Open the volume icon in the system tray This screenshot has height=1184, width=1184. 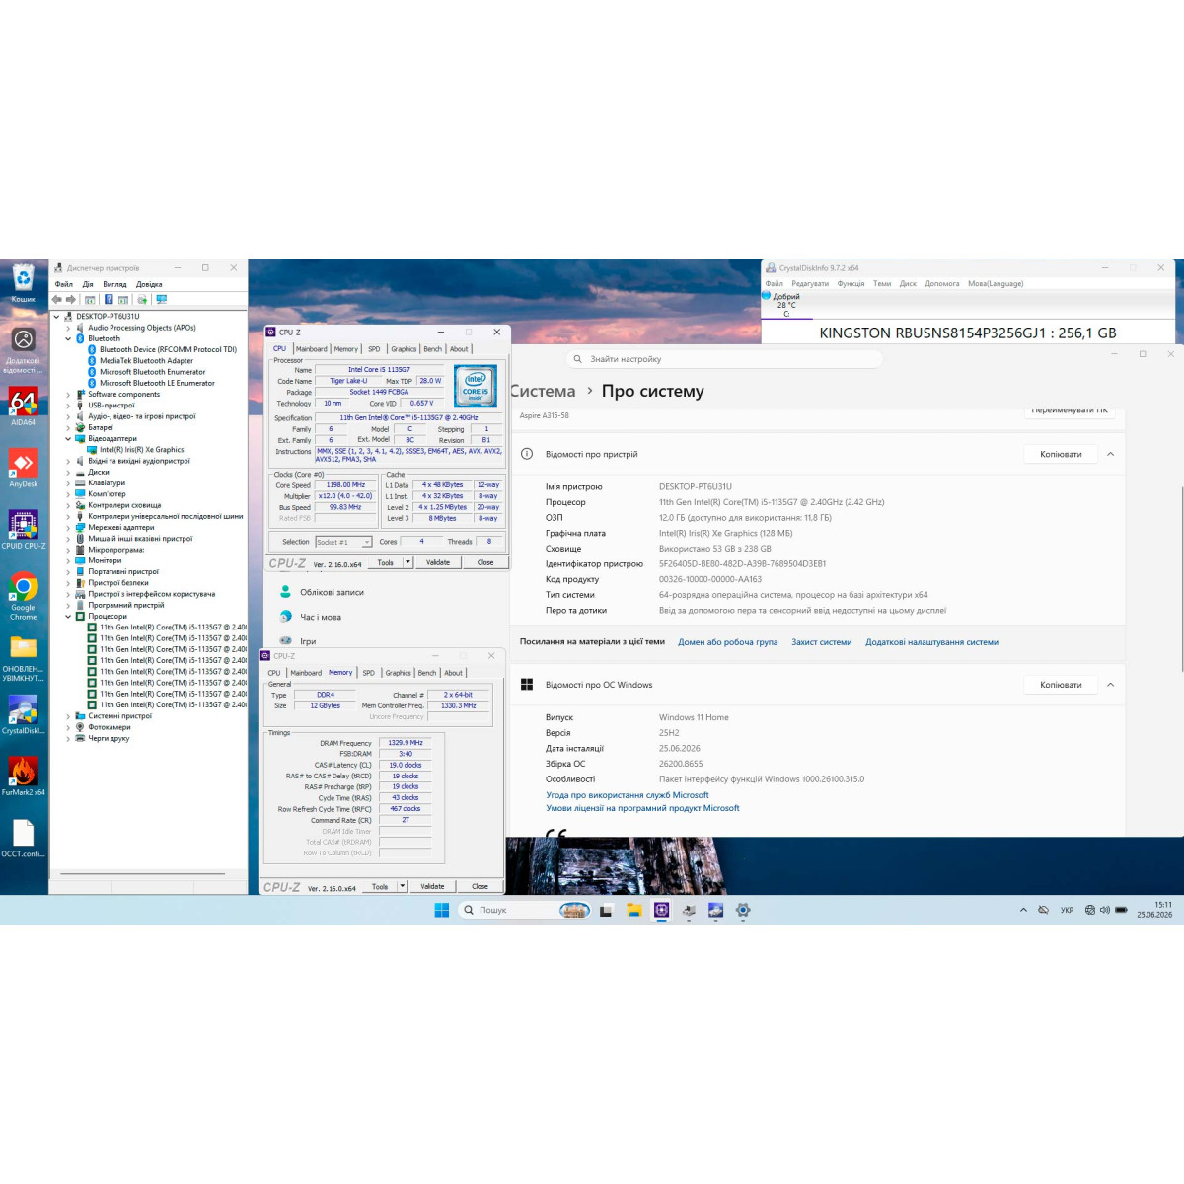(x=1105, y=910)
